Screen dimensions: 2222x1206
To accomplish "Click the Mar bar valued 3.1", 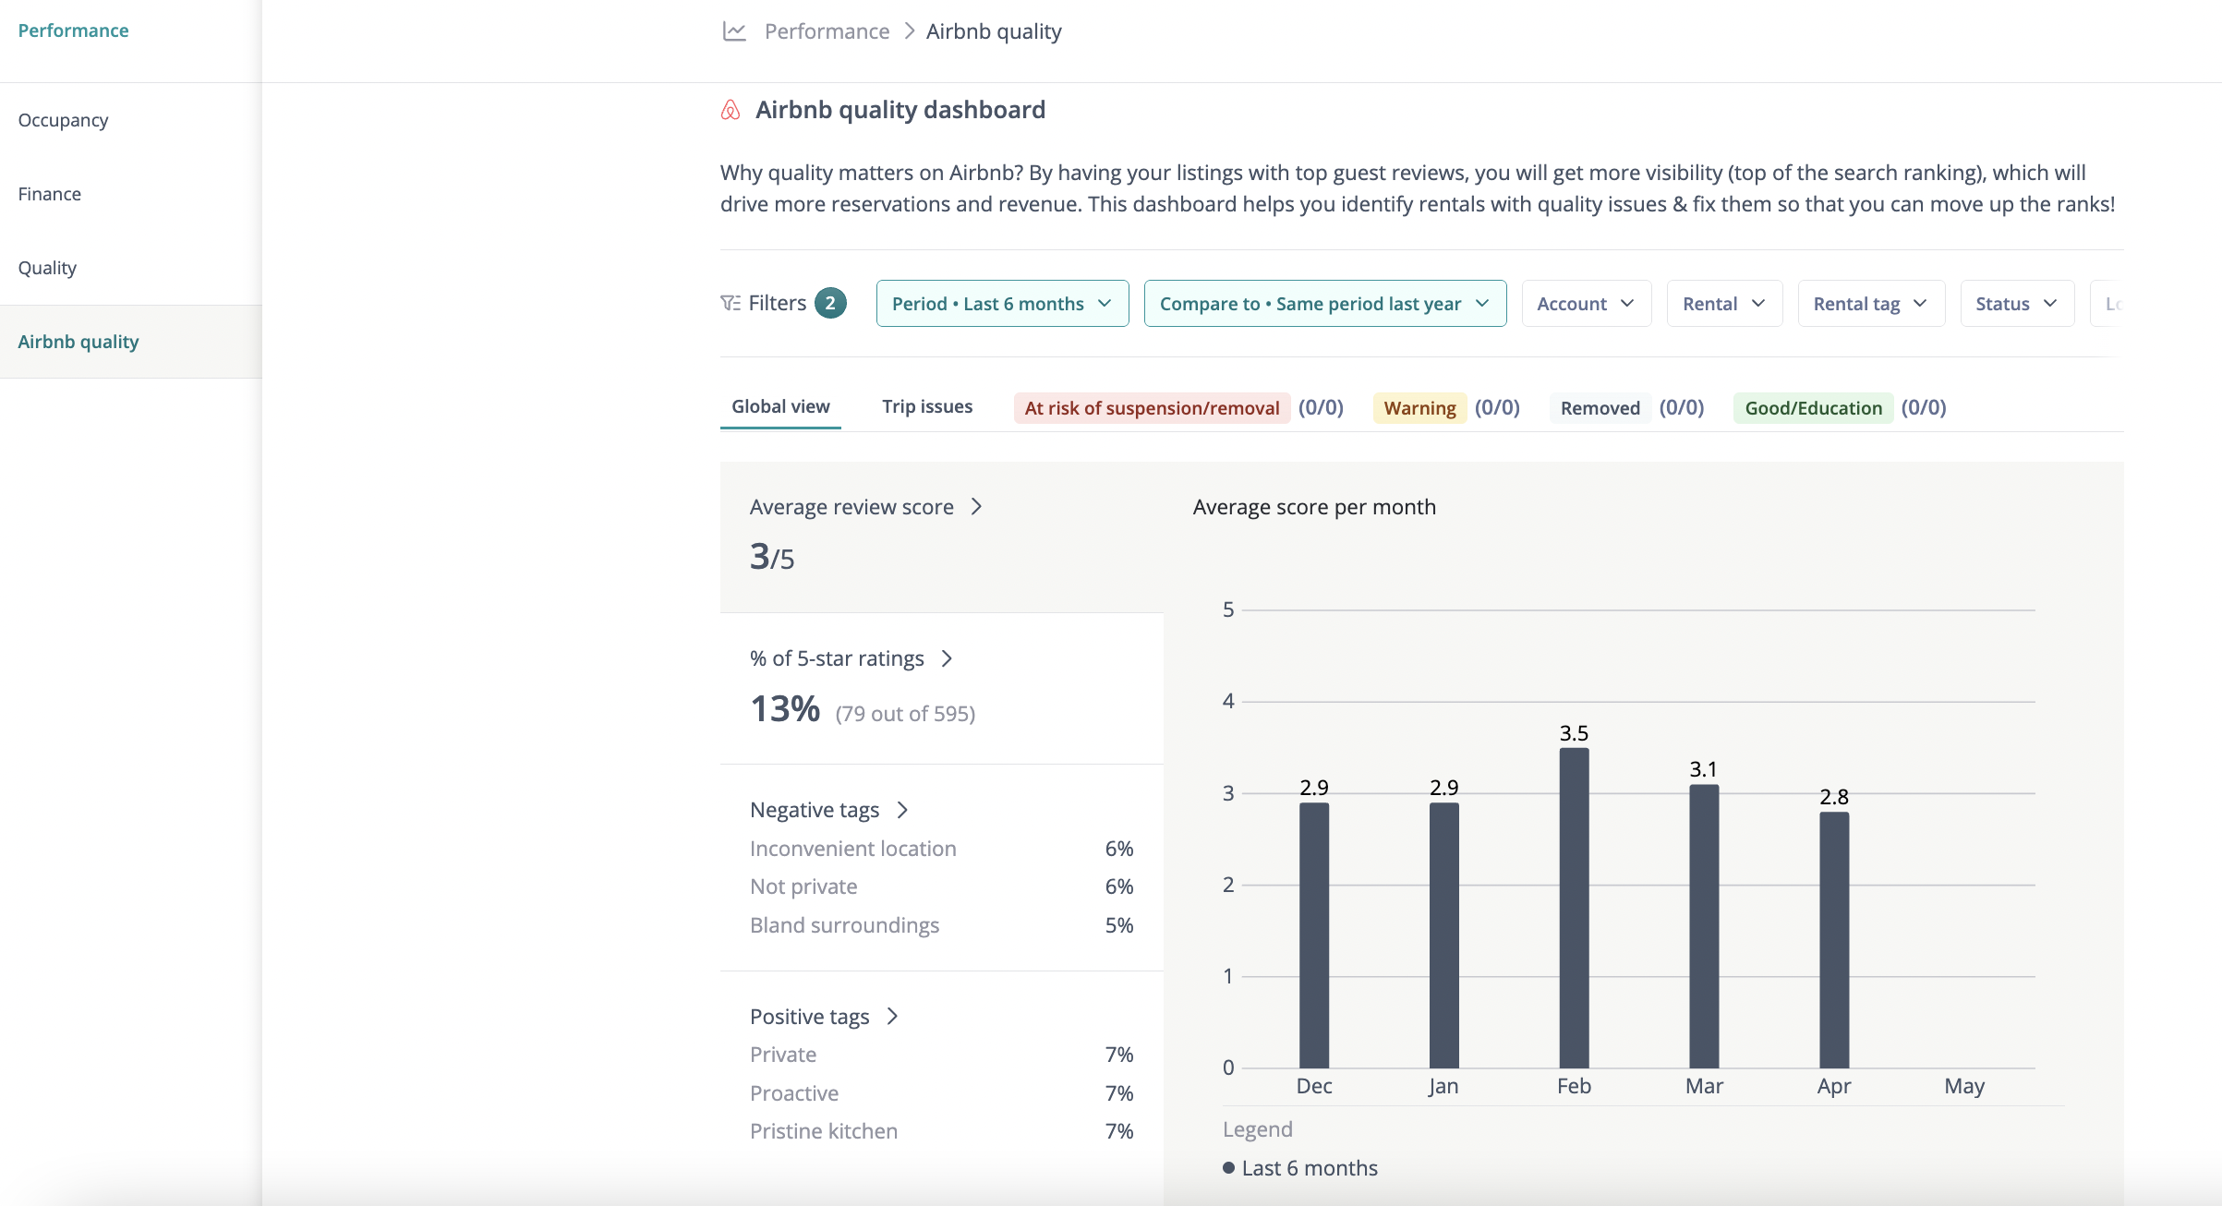I will 1704,926.
